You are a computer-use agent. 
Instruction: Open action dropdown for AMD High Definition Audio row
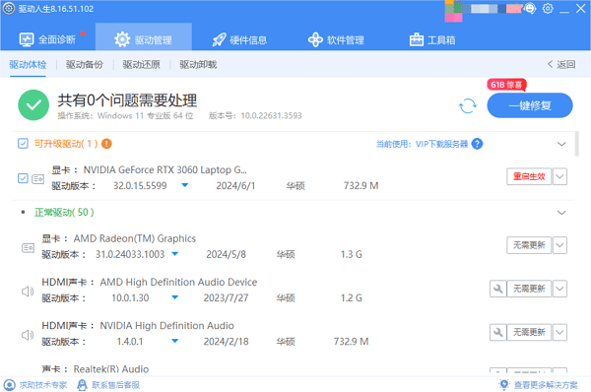[x=559, y=289]
